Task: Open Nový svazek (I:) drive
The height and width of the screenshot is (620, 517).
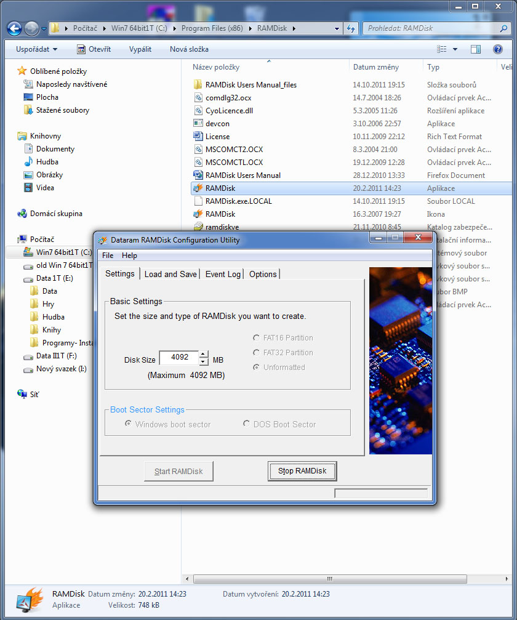Action: click(x=55, y=369)
